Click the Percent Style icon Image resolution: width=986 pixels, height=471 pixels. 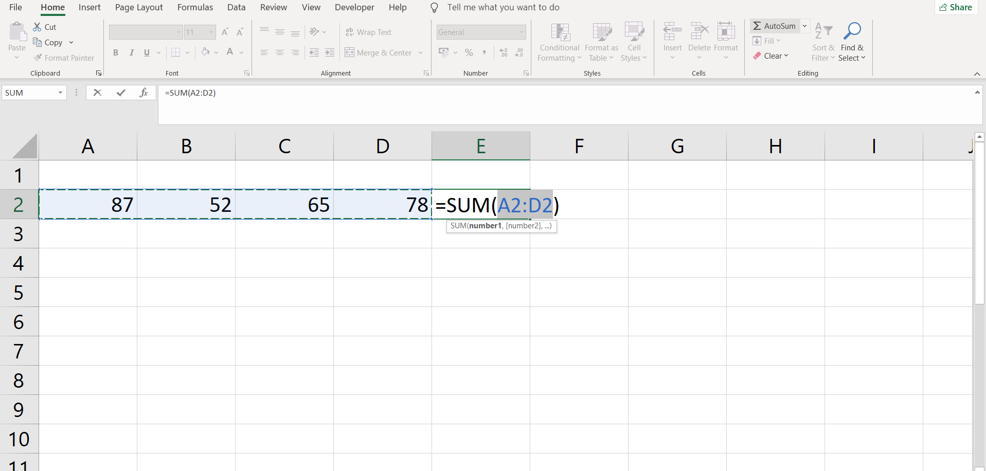(469, 52)
